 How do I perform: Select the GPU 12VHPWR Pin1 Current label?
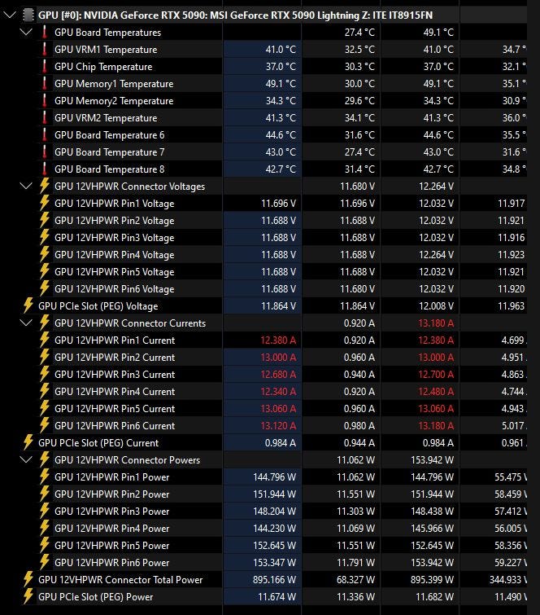(x=115, y=340)
